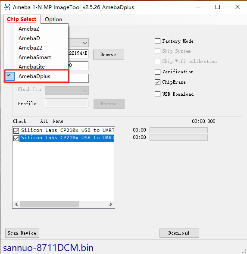Select AmebaSmart from chip list

click(34, 57)
